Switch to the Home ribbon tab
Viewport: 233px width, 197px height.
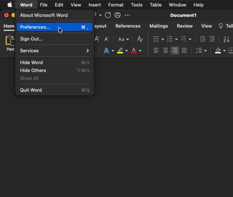click(9, 26)
